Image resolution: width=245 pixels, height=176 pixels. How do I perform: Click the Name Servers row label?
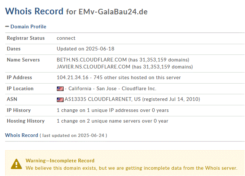click(x=23, y=60)
